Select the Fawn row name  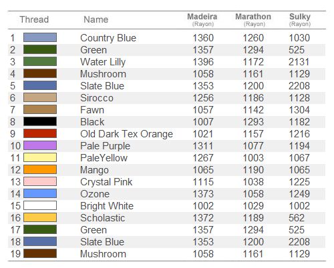92,110
